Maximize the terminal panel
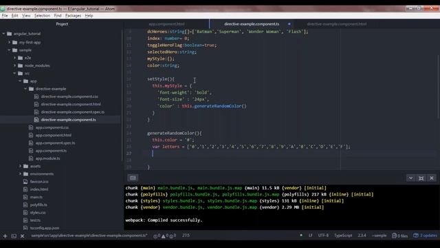Image resolution: width=440 pixels, height=248 pixels. (421, 178)
